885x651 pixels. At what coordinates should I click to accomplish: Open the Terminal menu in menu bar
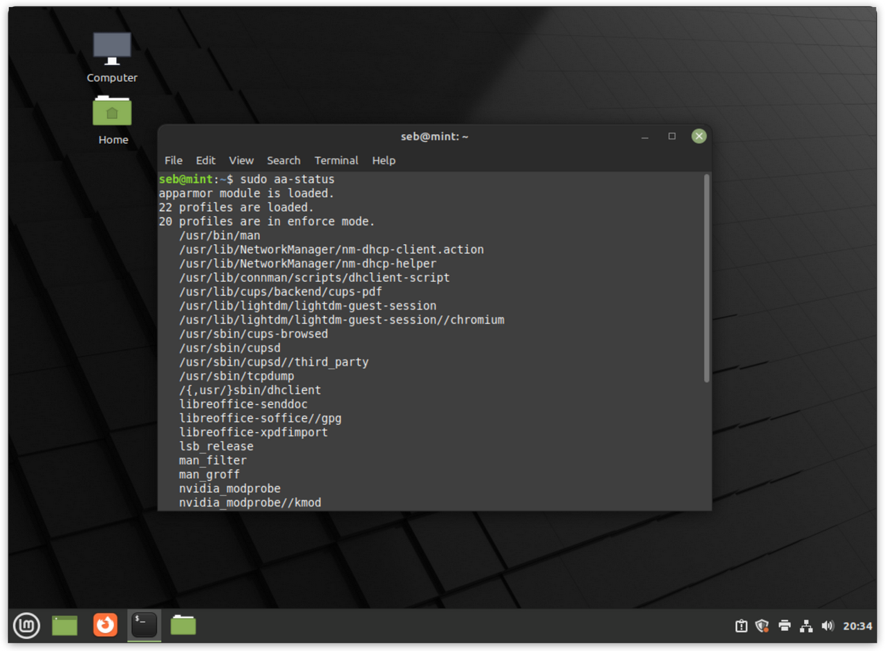(x=336, y=160)
